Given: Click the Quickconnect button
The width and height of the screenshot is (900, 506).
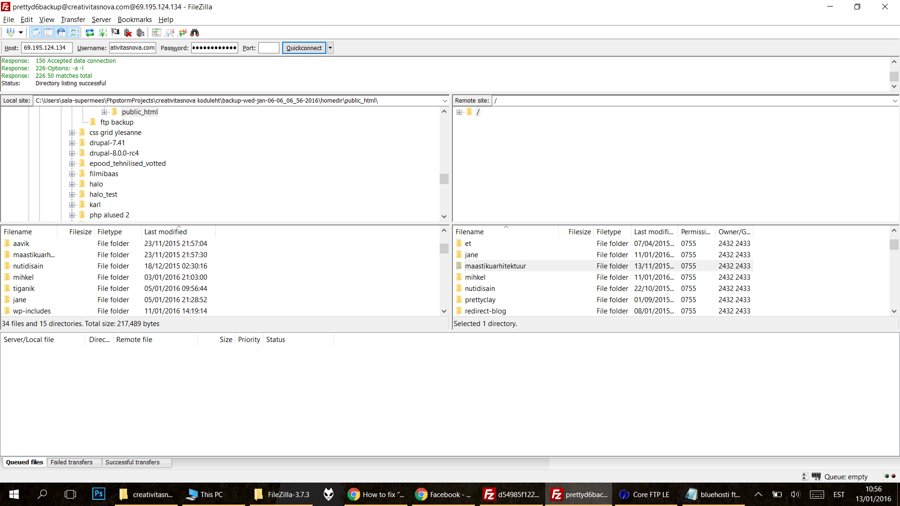Looking at the screenshot, I should tap(303, 48).
